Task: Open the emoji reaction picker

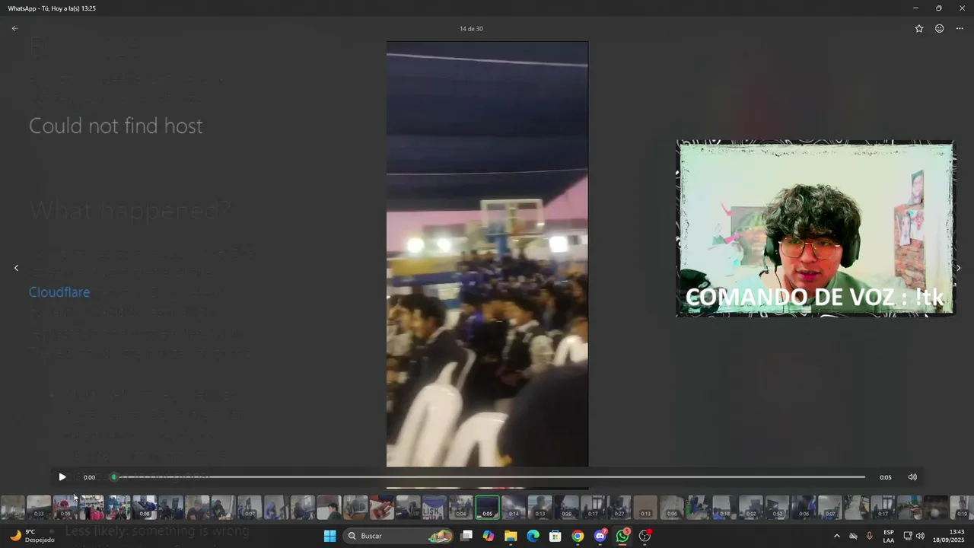Action: (939, 28)
